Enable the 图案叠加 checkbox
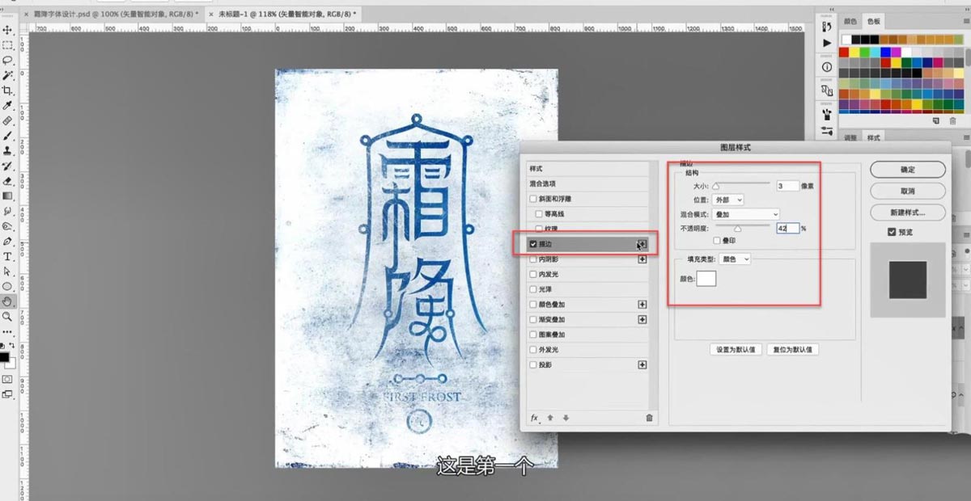The image size is (971, 501). pyautogui.click(x=532, y=335)
